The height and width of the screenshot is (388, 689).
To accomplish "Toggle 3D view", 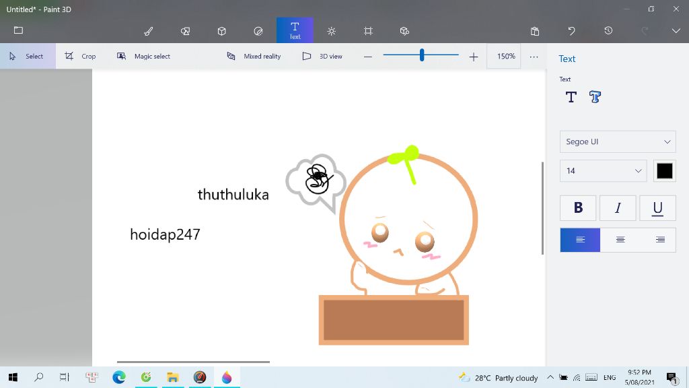I will (322, 56).
